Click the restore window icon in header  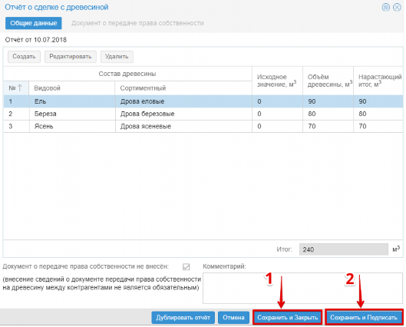point(386,7)
